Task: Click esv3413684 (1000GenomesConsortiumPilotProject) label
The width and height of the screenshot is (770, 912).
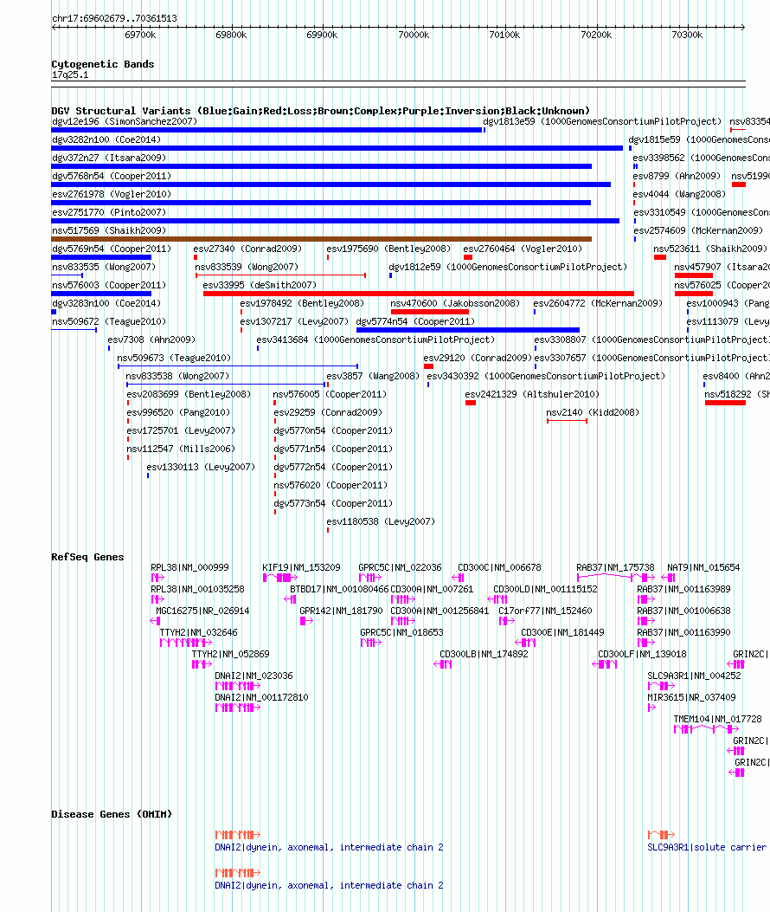Action: tap(375, 340)
